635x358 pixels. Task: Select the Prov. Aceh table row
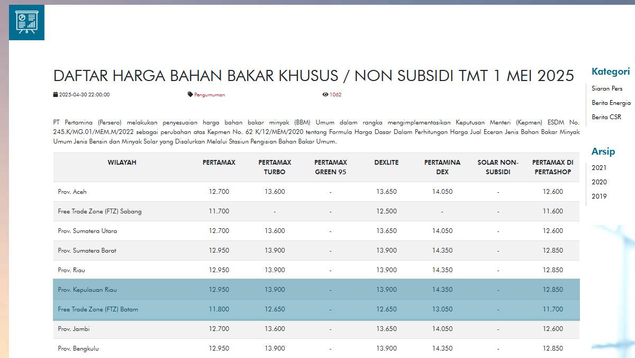point(316,191)
